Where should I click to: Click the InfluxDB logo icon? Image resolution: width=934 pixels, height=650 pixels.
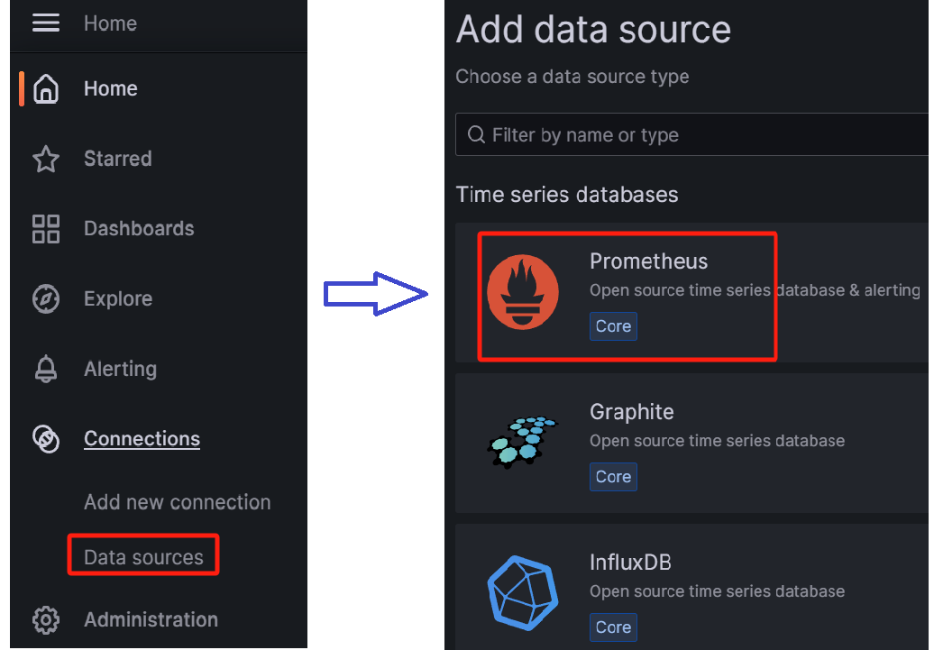523,591
